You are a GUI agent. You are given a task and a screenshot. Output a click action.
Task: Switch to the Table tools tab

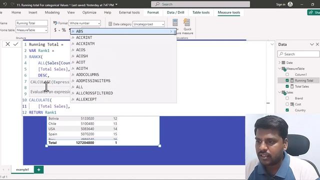coord(201,12)
